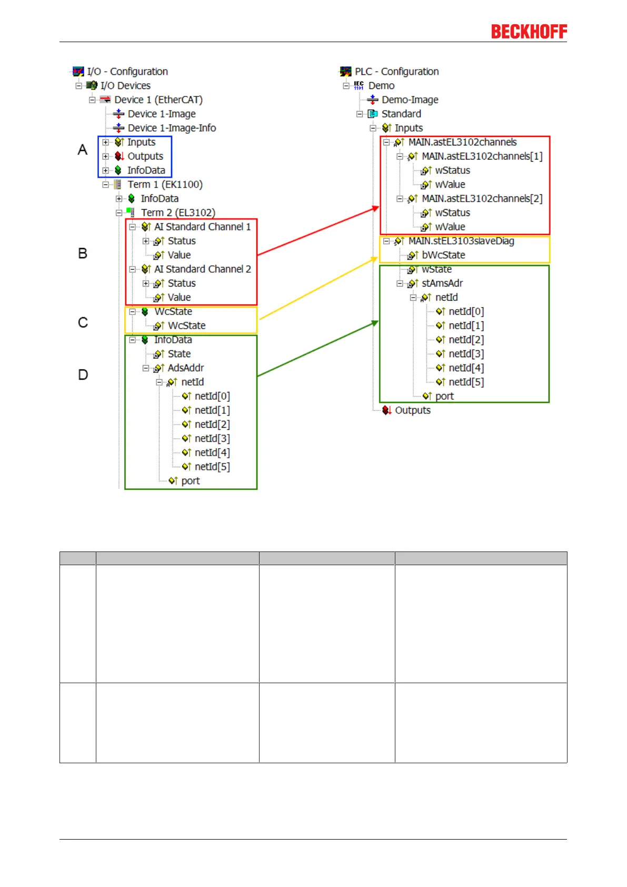Select Value under AI Standard Channel 2
This screenshot has height=887, width=627.
179,298
